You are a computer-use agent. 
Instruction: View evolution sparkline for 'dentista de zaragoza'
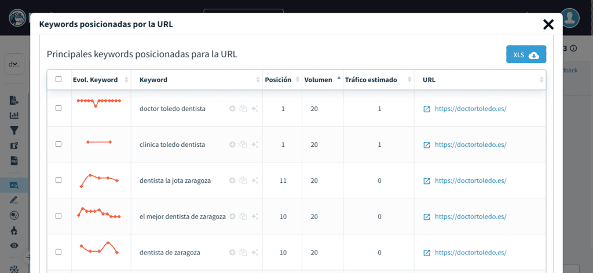pos(99,248)
